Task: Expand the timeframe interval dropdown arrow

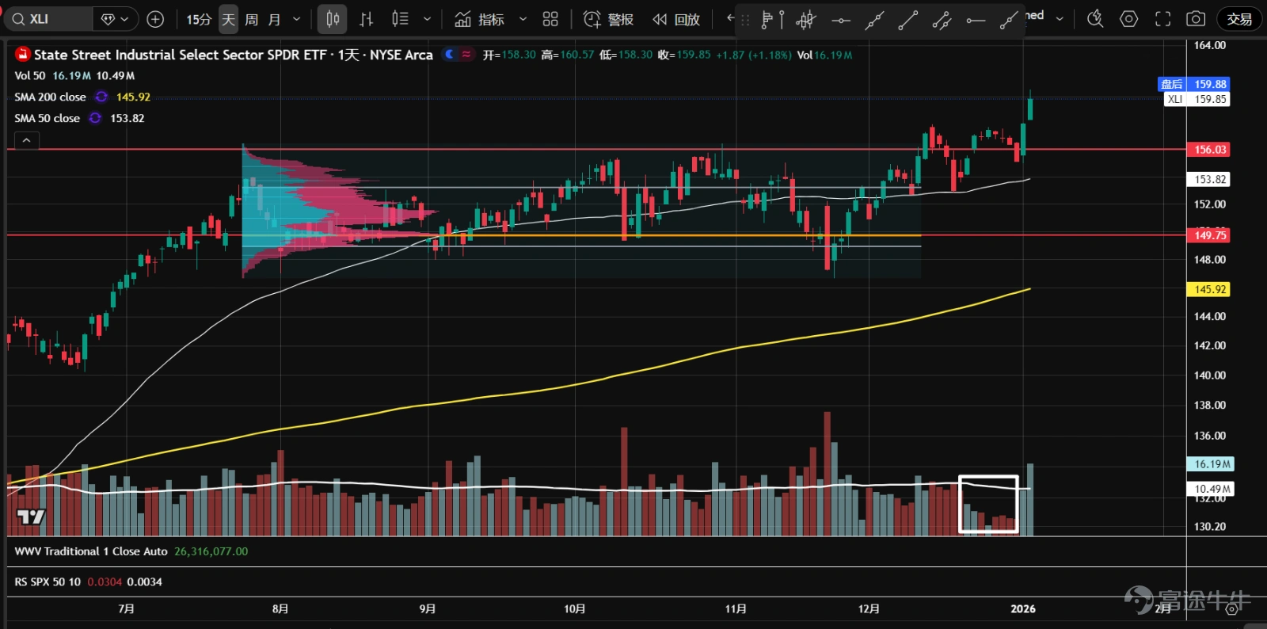Action: (297, 19)
